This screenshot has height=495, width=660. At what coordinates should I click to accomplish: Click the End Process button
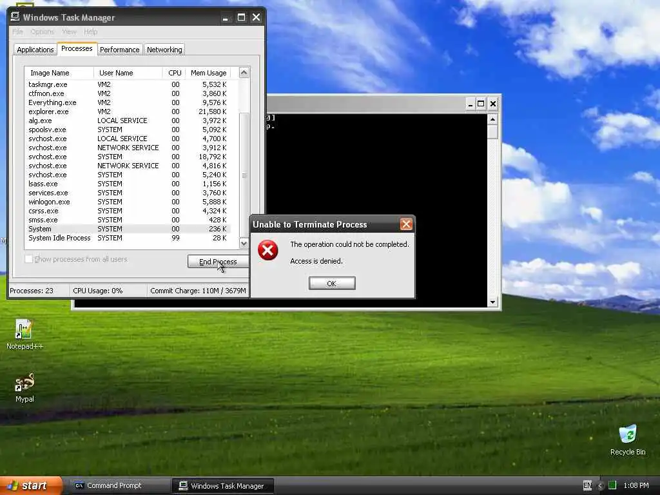coord(218,262)
